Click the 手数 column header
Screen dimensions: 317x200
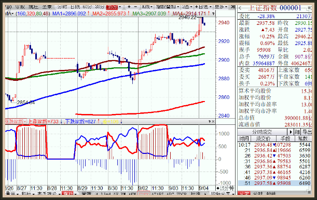[285, 138]
